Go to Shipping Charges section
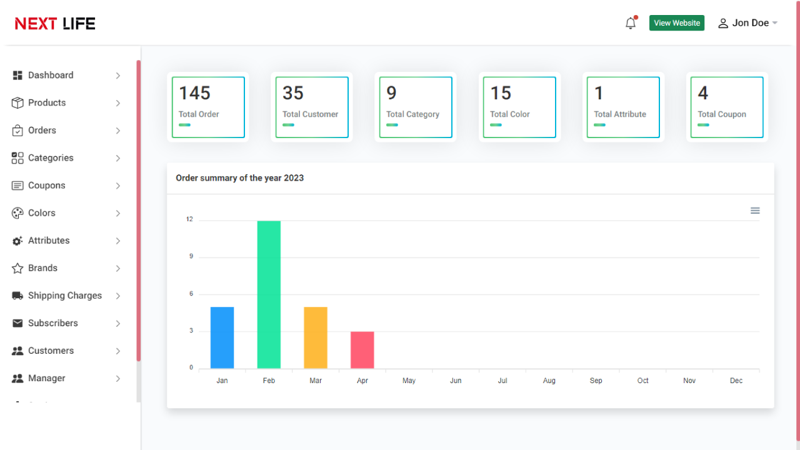Viewport: 800px width, 450px height. (67, 296)
